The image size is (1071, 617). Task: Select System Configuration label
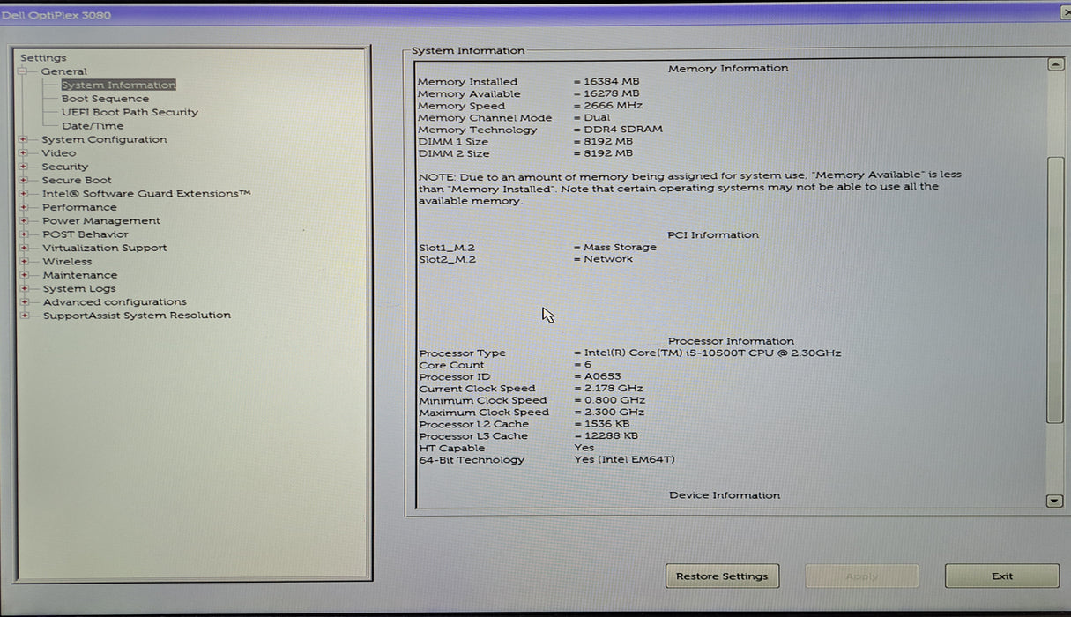point(104,139)
